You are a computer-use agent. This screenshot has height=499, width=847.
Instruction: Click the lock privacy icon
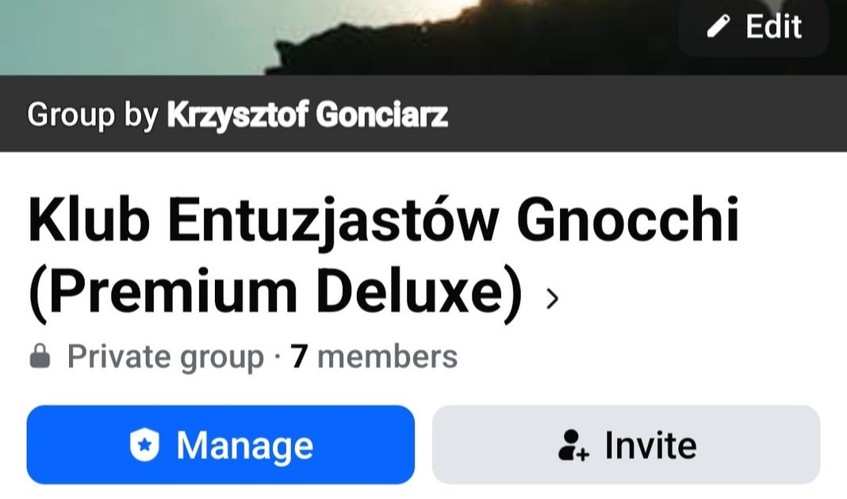coord(40,356)
